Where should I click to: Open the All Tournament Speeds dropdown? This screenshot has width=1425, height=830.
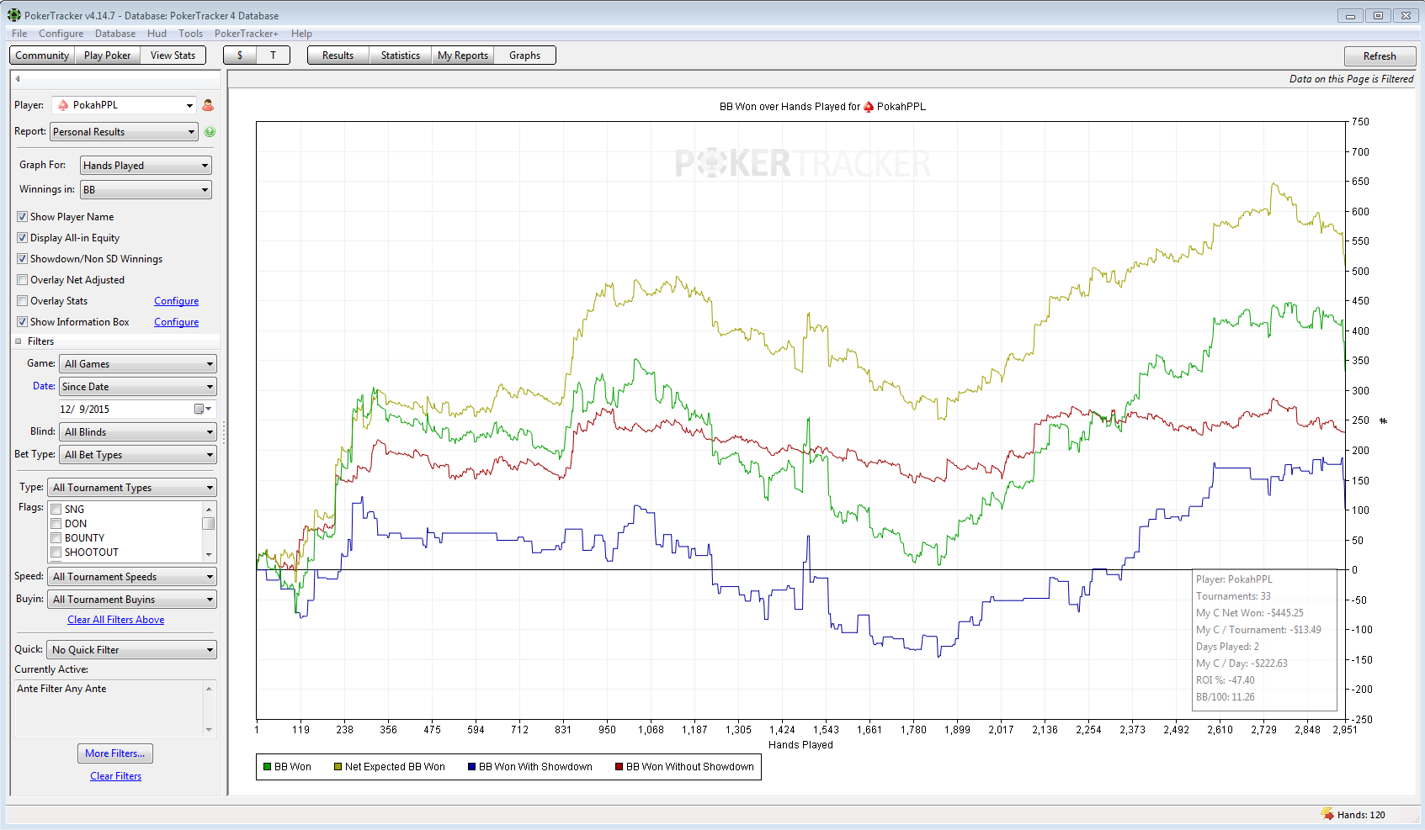[131, 577]
